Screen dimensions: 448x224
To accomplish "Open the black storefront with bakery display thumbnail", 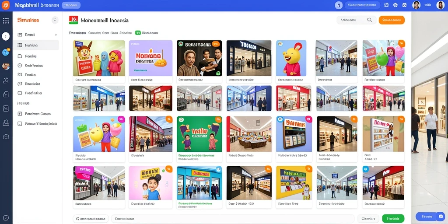I will 249,183.
